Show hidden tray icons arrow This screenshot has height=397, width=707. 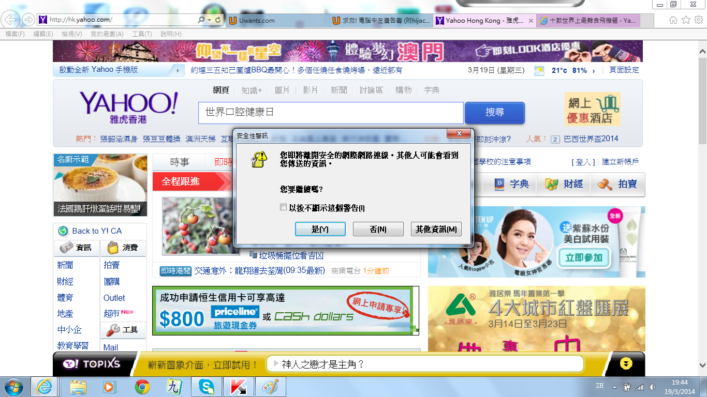[615, 387]
